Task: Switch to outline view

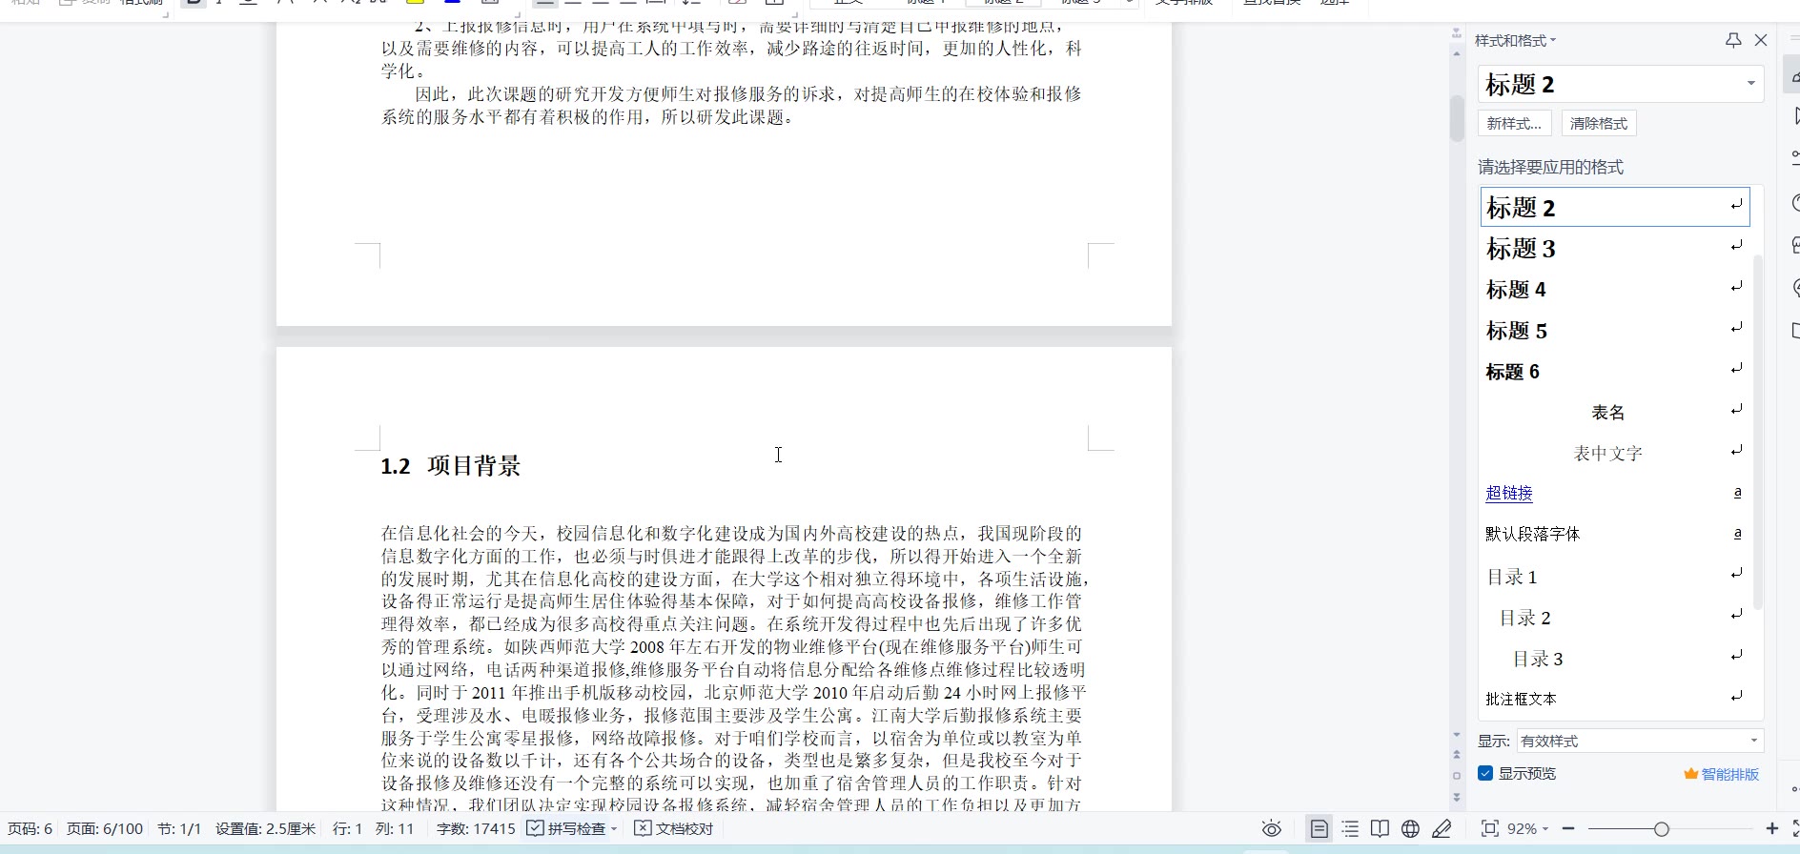Action: (x=1350, y=829)
